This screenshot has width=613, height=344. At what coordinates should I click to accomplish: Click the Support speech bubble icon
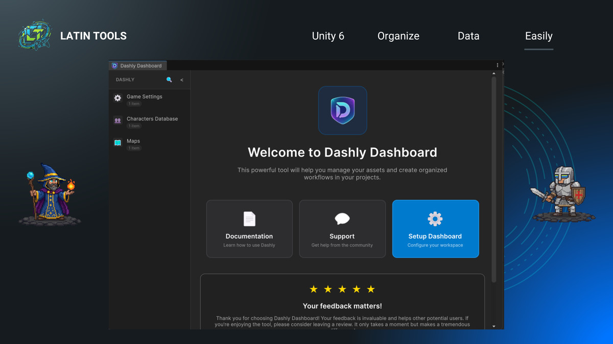coord(342,218)
